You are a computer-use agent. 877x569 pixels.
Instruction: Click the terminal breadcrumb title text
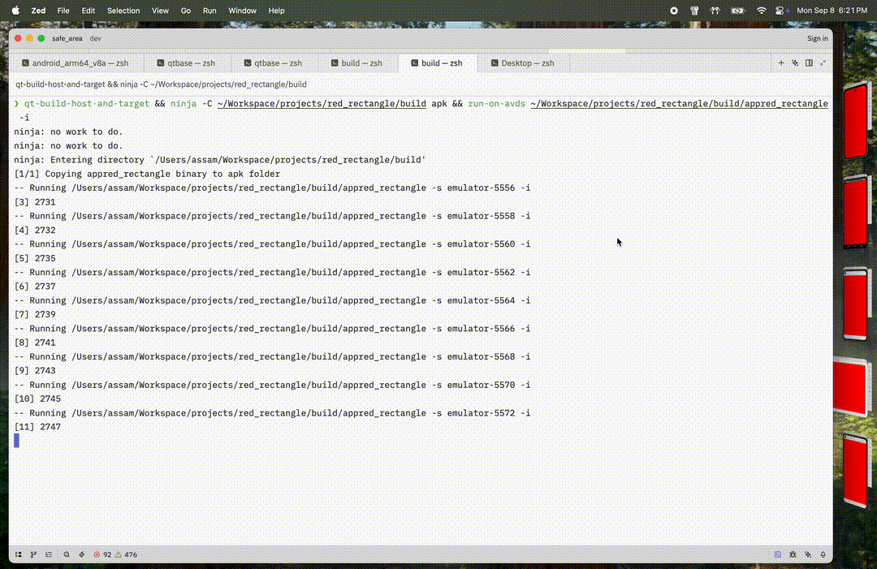pyautogui.click(x=161, y=84)
